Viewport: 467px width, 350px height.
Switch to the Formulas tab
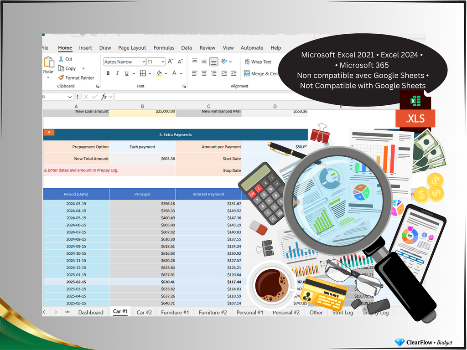pyautogui.click(x=164, y=47)
